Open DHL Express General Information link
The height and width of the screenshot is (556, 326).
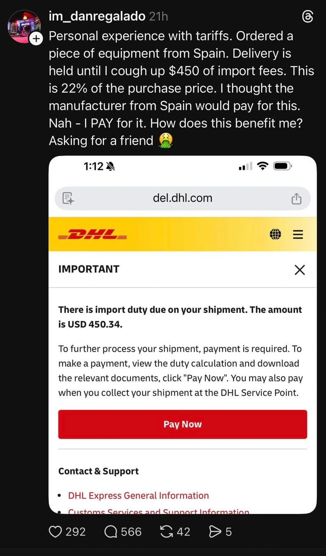coord(138,495)
